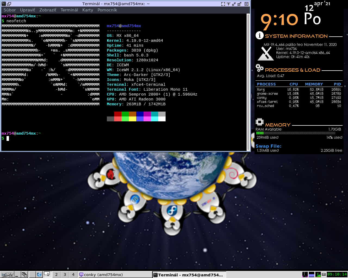Click the memory monitor applet in tray
Screen dimensions: 348x278
[312, 274]
